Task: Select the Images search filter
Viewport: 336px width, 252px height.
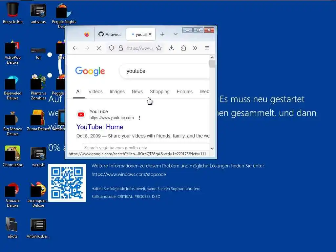Action: (x=117, y=92)
